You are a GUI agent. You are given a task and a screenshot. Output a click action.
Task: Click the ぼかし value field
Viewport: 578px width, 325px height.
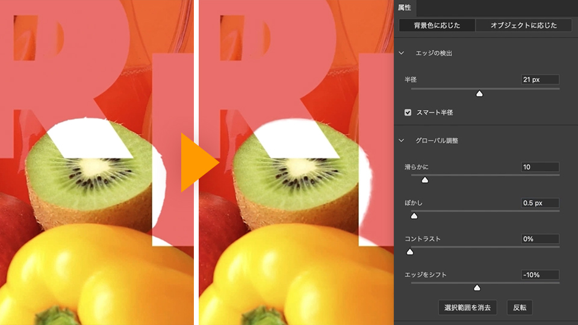pyautogui.click(x=540, y=203)
